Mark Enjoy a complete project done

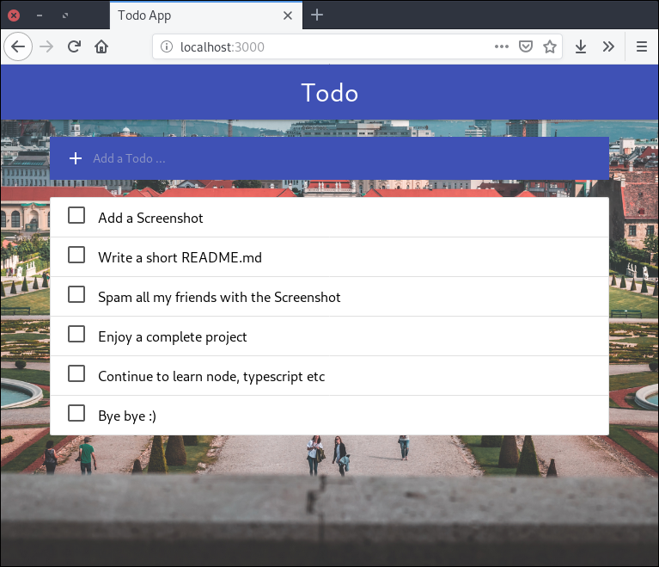pos(76,334)
